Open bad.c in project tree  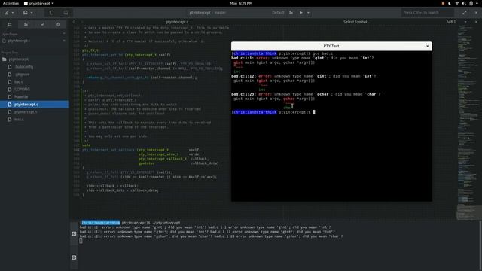[19, 82]
